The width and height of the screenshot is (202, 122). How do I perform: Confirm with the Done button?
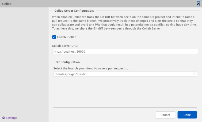pyautogui.click(x=187, y=115)
